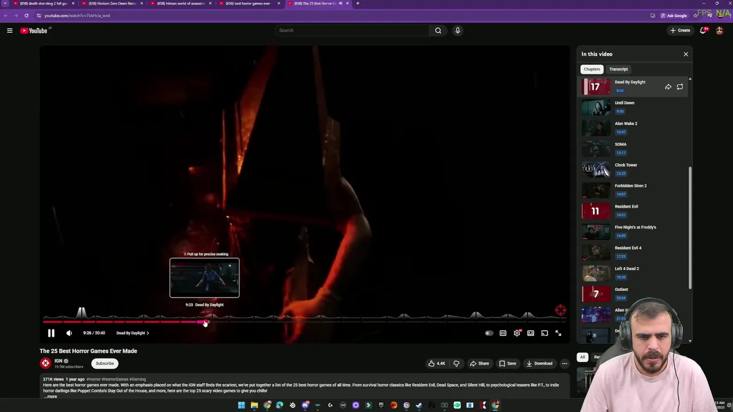Open the IGN channel avatar

[45, 363]
